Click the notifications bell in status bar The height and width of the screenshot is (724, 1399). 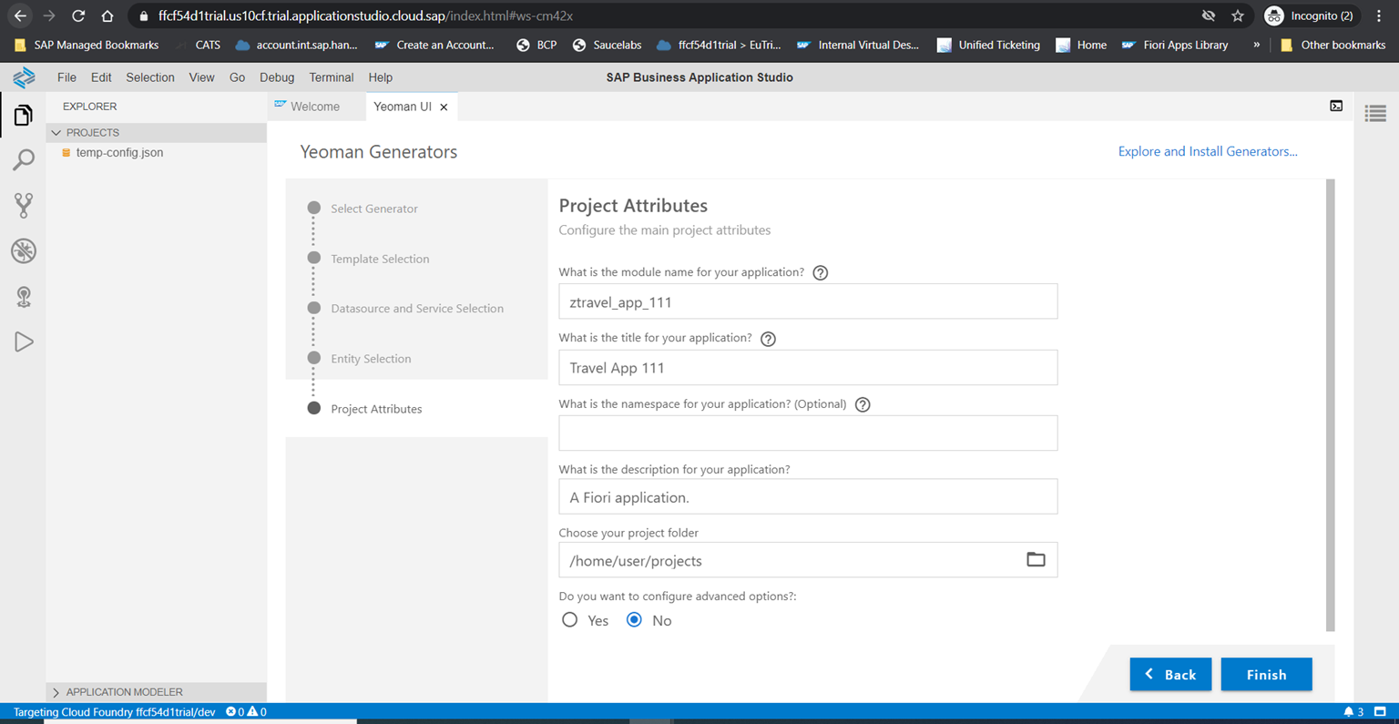click(x=1350, y=711)
